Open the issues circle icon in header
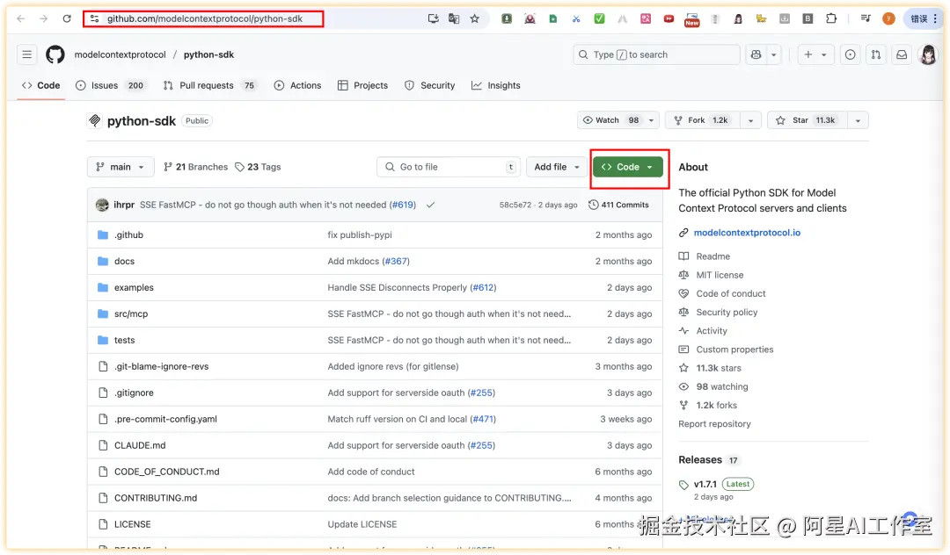 [850, 54]
